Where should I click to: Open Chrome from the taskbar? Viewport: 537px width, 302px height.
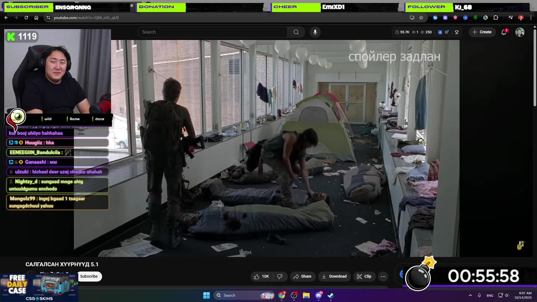click(x=282, y=295)
